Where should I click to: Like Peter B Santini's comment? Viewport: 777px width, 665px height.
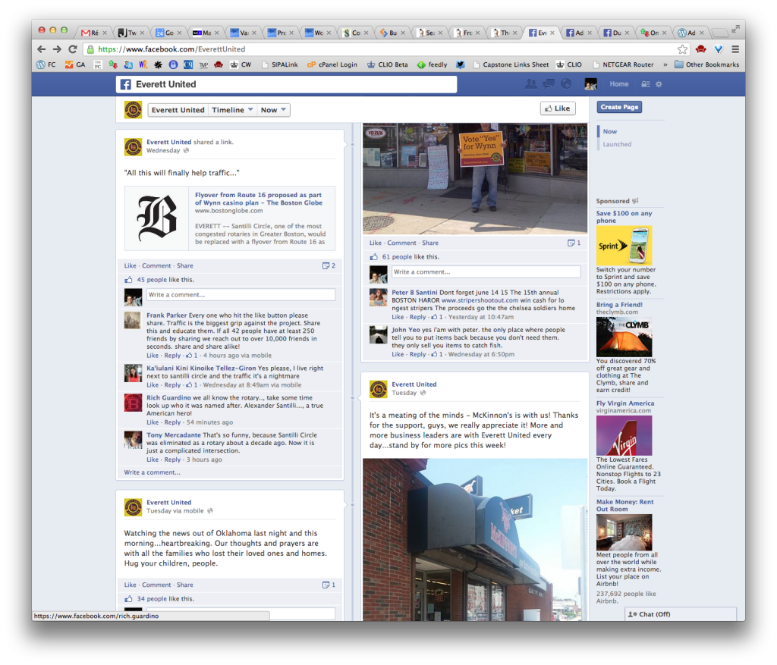398,317
